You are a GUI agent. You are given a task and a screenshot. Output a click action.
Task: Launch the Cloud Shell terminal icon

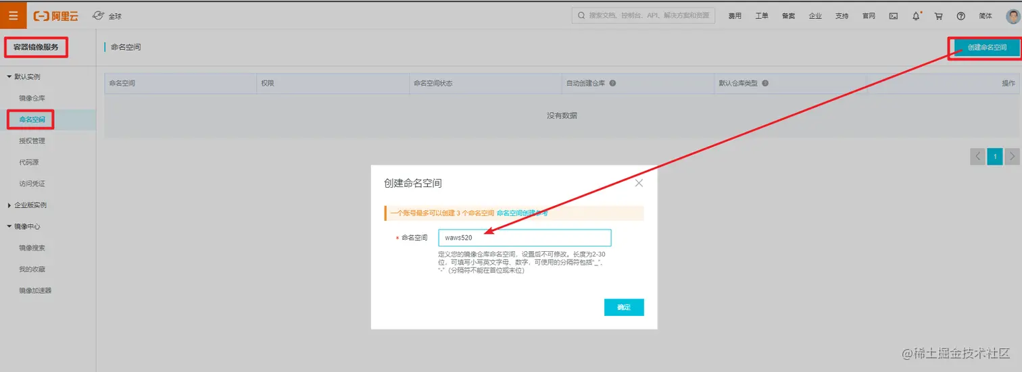click(894, 16)
